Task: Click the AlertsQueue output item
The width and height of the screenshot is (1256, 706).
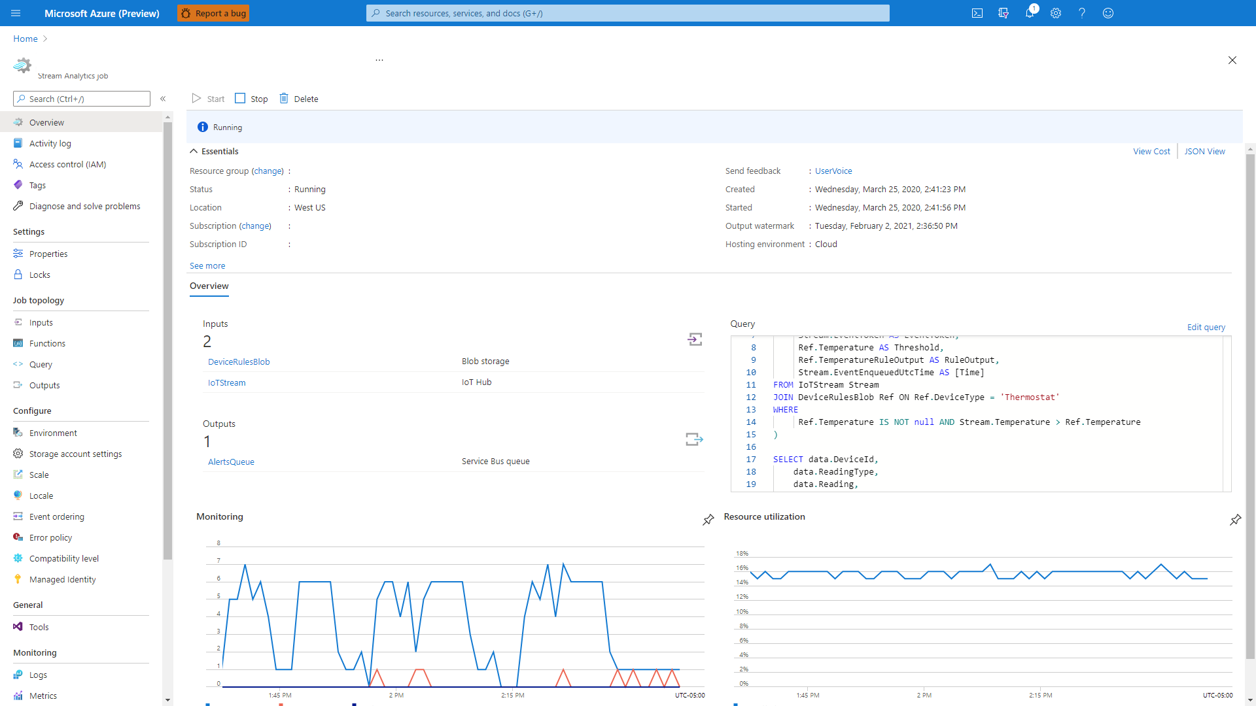Action: click(x=231, y=461)
